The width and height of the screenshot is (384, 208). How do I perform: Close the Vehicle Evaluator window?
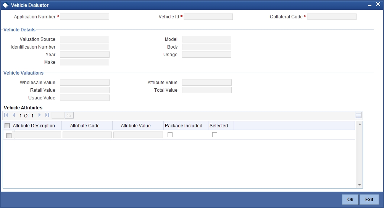pyautogui.click(x=378, y=5)
